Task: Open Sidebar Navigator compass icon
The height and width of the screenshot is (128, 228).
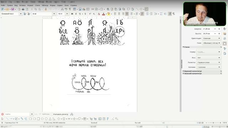Action: (x=225, y=39)
